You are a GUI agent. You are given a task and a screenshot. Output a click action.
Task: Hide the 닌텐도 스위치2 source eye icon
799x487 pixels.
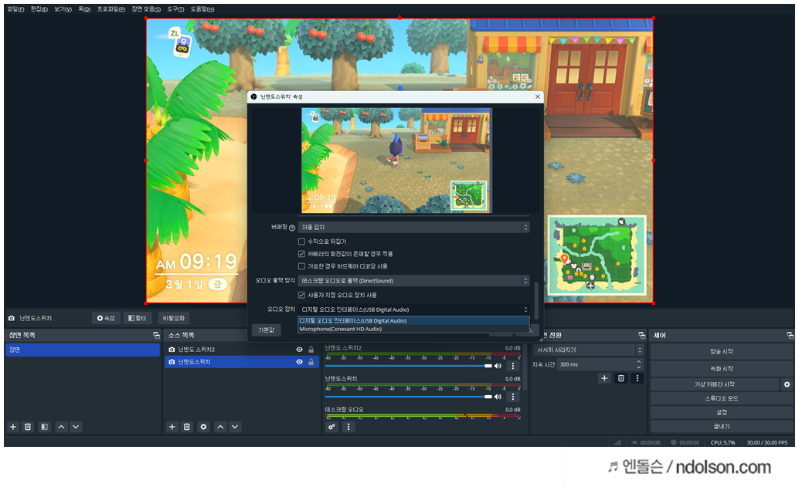pyautogui.click(x=300, y=350)
